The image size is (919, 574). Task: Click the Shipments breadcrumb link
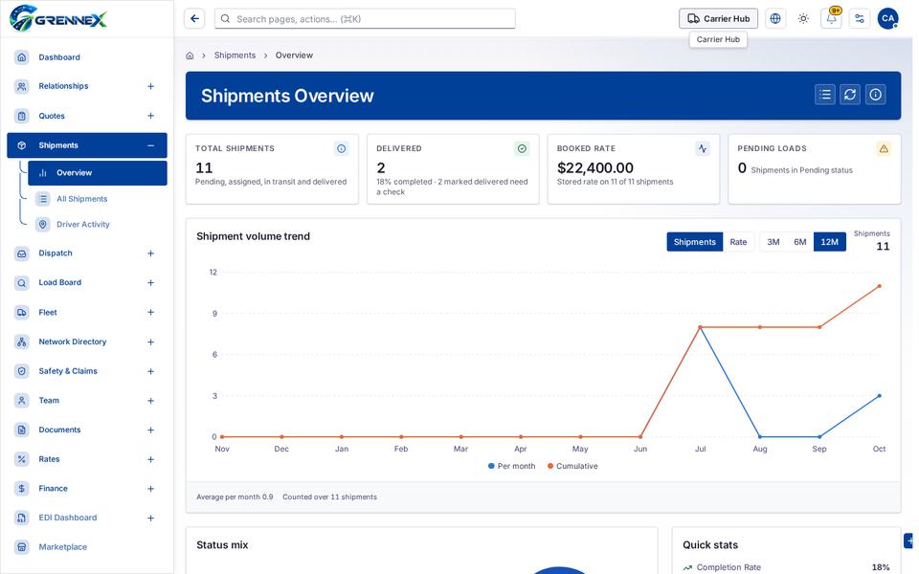(235, 55)
